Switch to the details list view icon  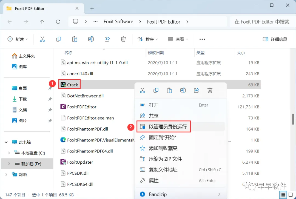pyautogui.click(x=283, y=195)
